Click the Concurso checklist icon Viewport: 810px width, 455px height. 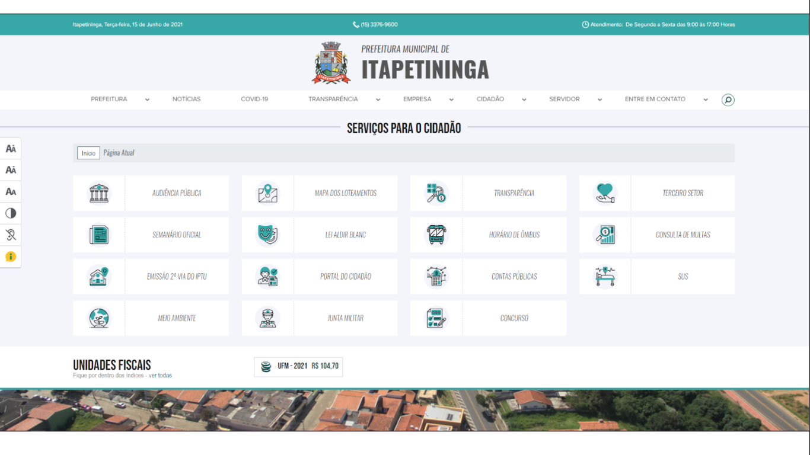coord(436,318)
